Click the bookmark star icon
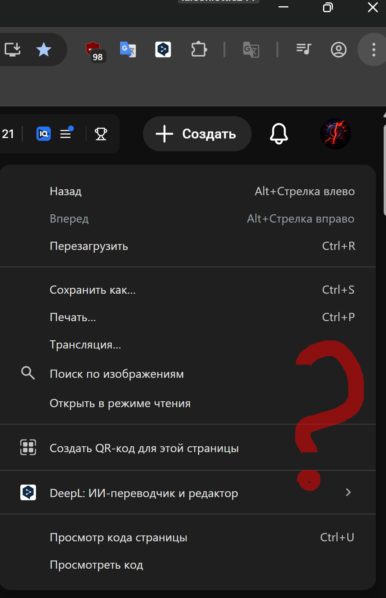The height and width of the screenshot is (598, 386). click(x=44, y=50)
